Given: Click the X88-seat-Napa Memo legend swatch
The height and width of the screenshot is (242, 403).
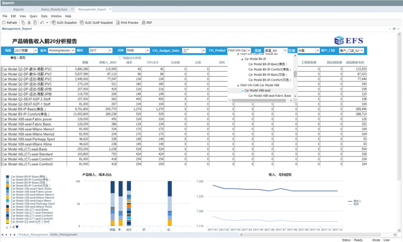Looking at the screenshot, I should coord(8,201).
